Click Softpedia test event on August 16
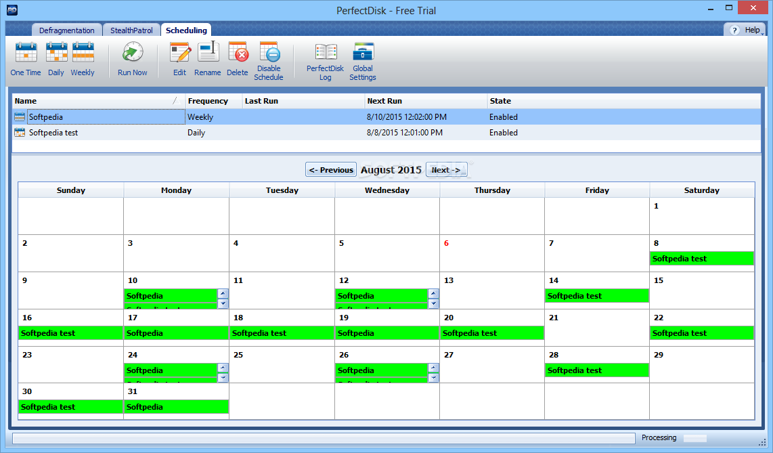Image resolution: width=773 pixels, height=453 pixels. click(x=70, y=332)
